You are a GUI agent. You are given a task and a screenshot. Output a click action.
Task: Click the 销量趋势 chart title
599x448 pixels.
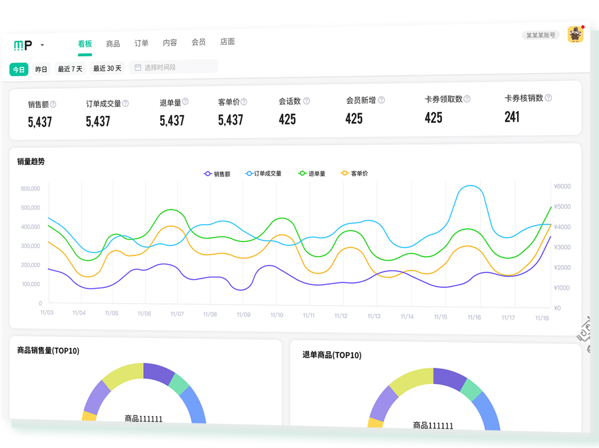click(31, 161)
